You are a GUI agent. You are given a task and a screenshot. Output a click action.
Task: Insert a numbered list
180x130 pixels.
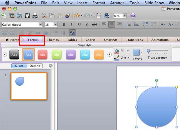136,24
